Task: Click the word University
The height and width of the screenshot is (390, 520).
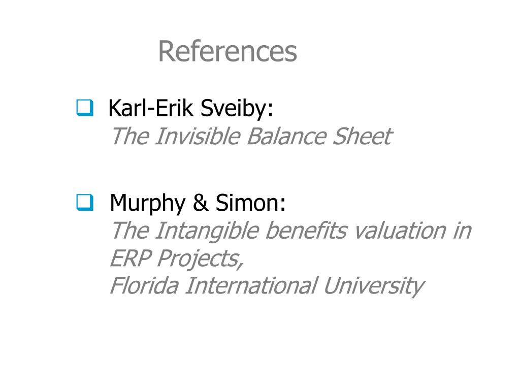Action: 374,286
